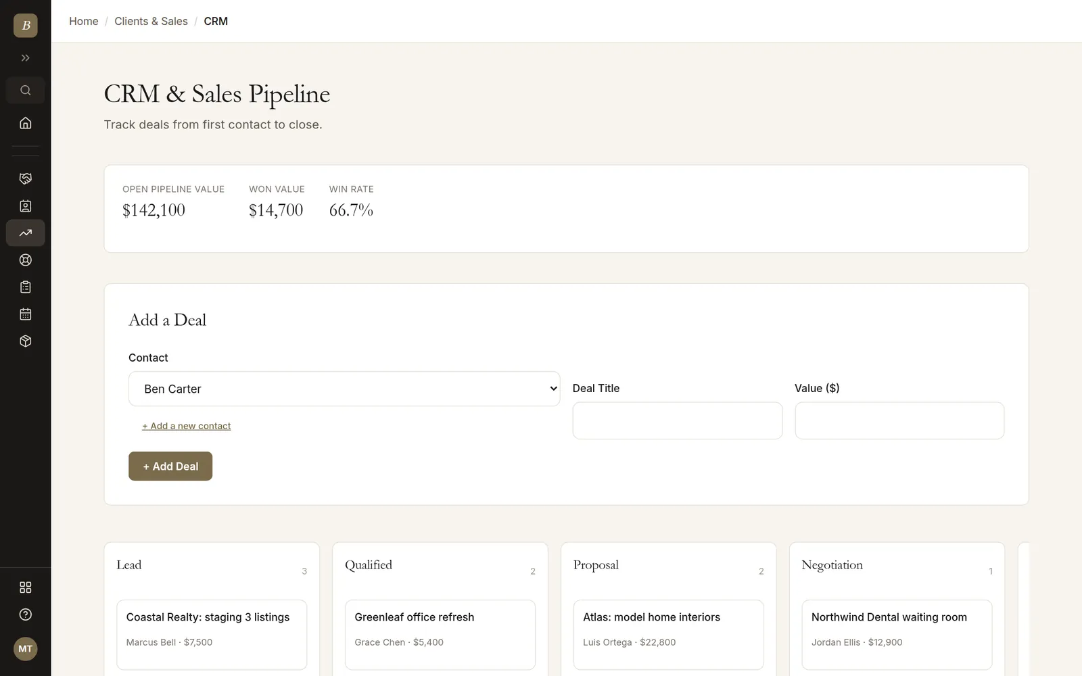Click Jordan Ellis · $12,900 text

[x=857, y=642]
